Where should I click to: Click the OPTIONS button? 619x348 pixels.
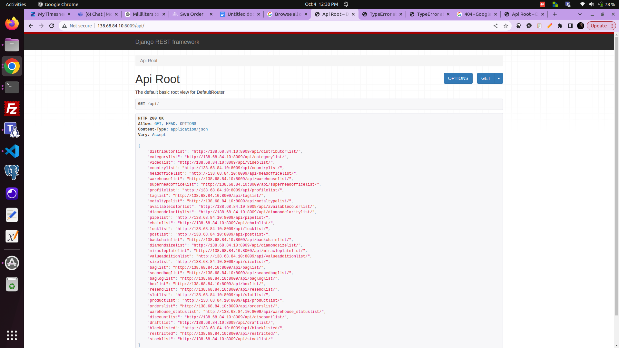pyautogui.click(x=458, y=78)
